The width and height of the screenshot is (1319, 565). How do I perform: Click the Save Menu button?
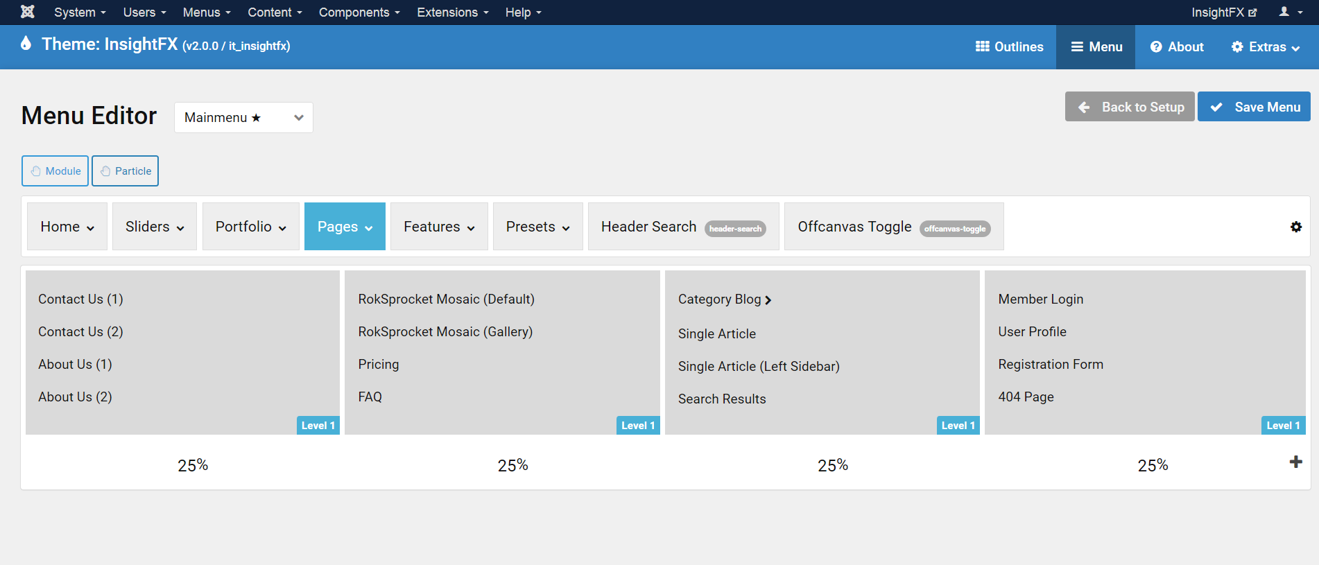pyautogui.click(x=1254, y=107)
